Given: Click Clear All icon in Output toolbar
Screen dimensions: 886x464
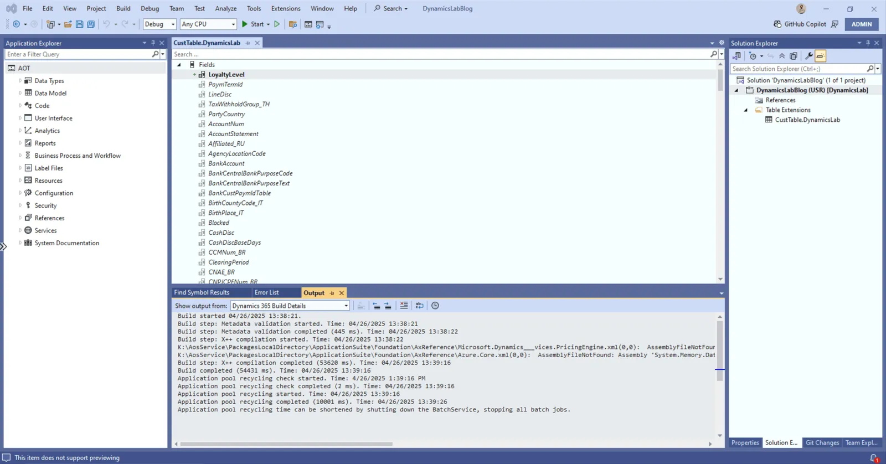Looking at the screenshot, I should [x=404, y=306].
